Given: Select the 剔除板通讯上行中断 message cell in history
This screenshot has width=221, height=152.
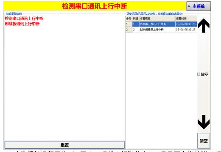Looking at the screenshot, I should pos(157,30).
